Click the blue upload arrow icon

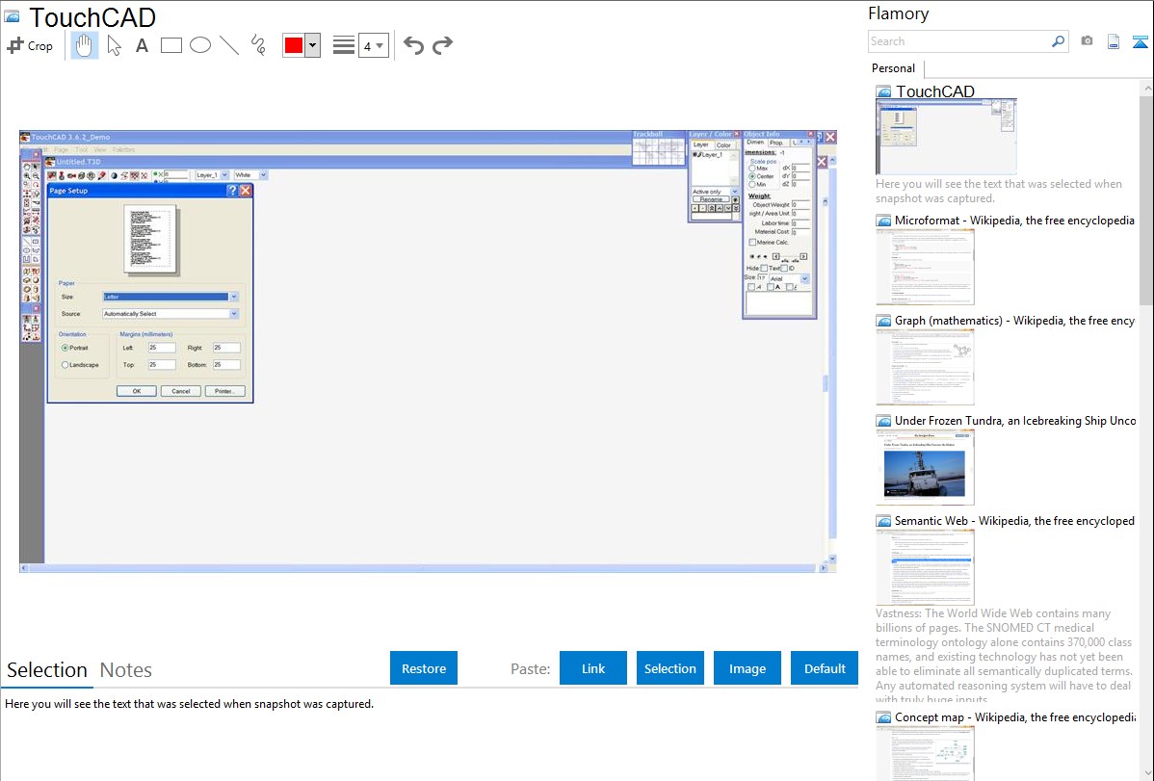1140,42
